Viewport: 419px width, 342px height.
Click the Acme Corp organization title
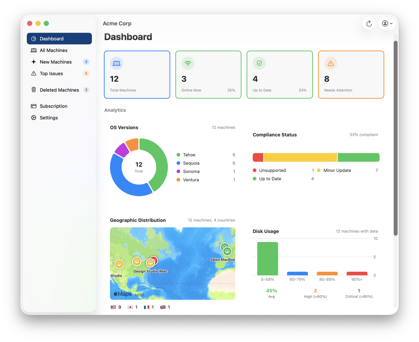point(117,24)
